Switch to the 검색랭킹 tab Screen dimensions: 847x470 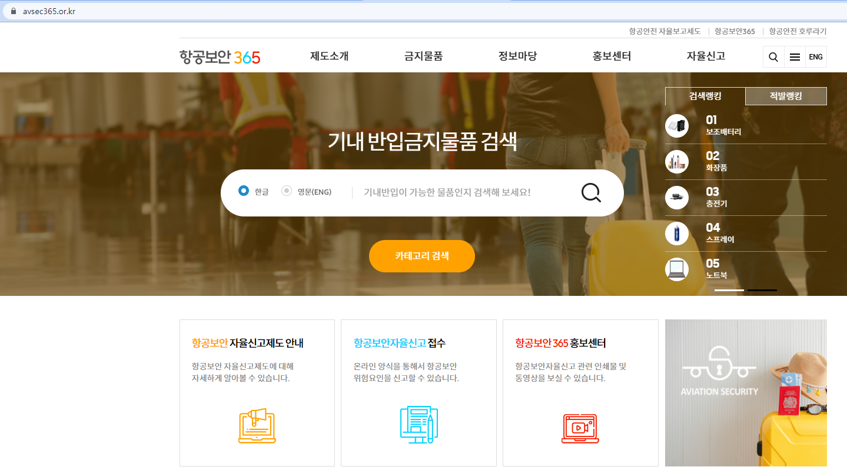click(x=705, y=96)
